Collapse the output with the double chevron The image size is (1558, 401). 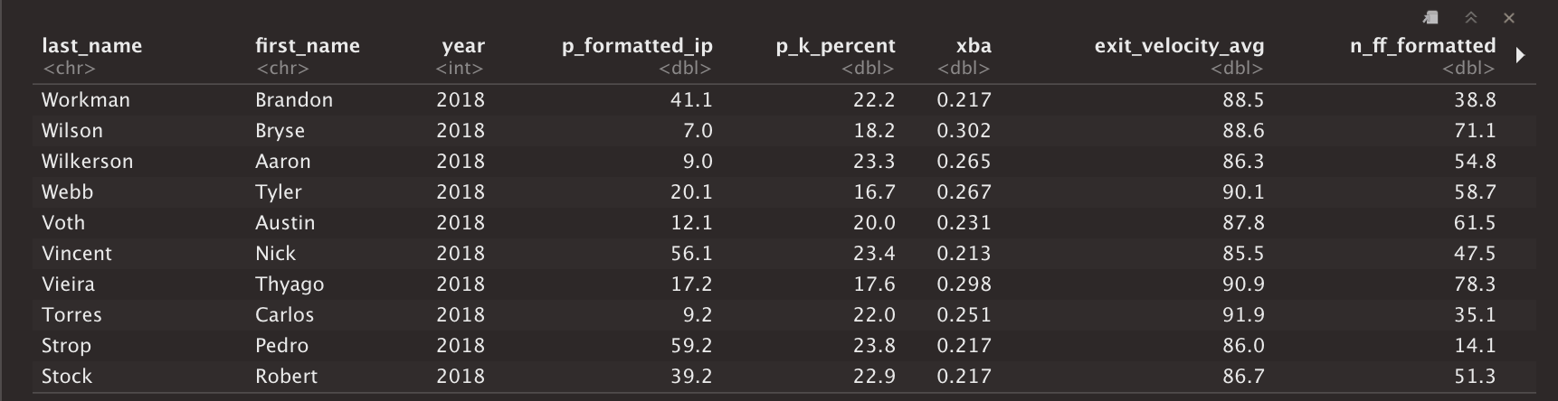click(1471, 18)
